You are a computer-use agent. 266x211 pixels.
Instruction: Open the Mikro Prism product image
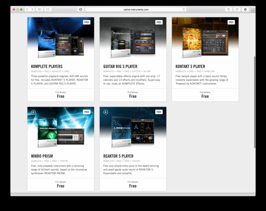click(x=61, y=128)
